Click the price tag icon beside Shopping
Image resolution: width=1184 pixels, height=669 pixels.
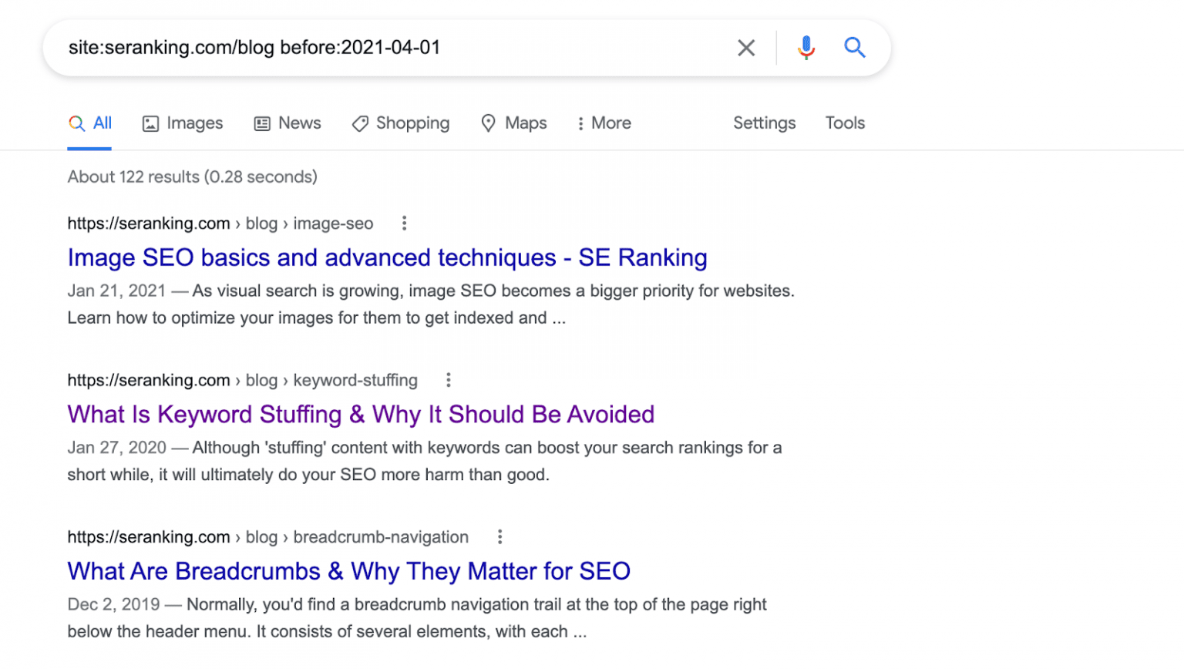click(x=360, y=123)
